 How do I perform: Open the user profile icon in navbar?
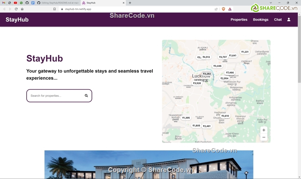[x=289, y=20]
